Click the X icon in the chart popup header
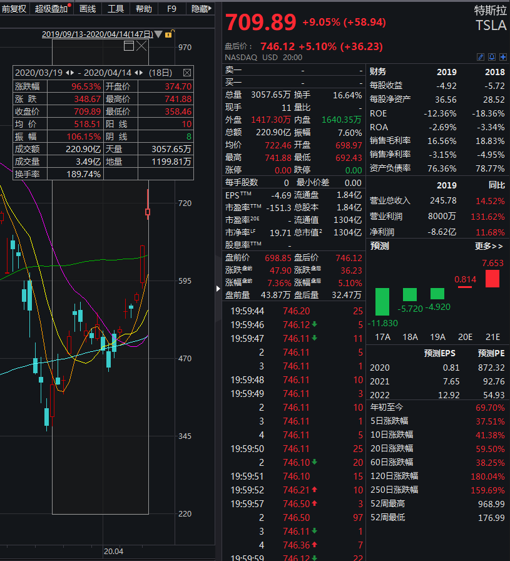 tap(141, 46)
